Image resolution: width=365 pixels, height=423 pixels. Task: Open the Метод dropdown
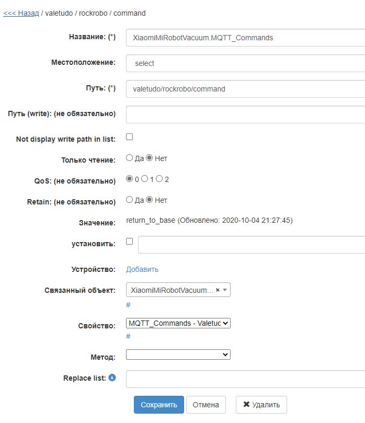178,354
